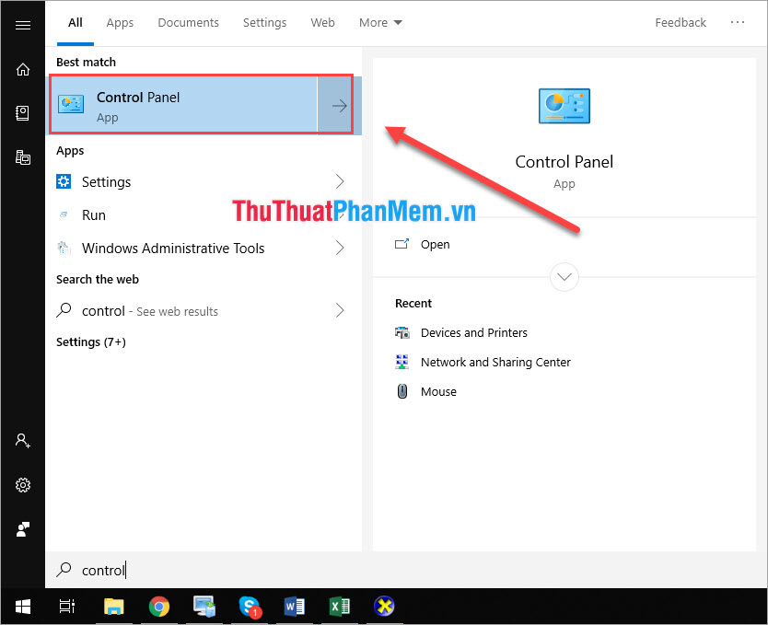
Task: Click the gear Settings icon in sidebar
Action: [23, 485]
